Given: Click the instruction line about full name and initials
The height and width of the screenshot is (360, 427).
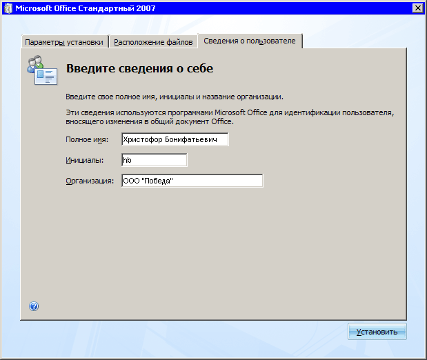Looking at the screenshot, I should click(x=174, y=97).
